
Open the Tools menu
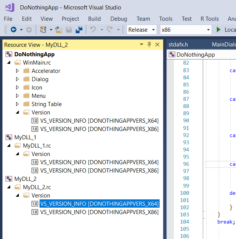tap(166, 19)
